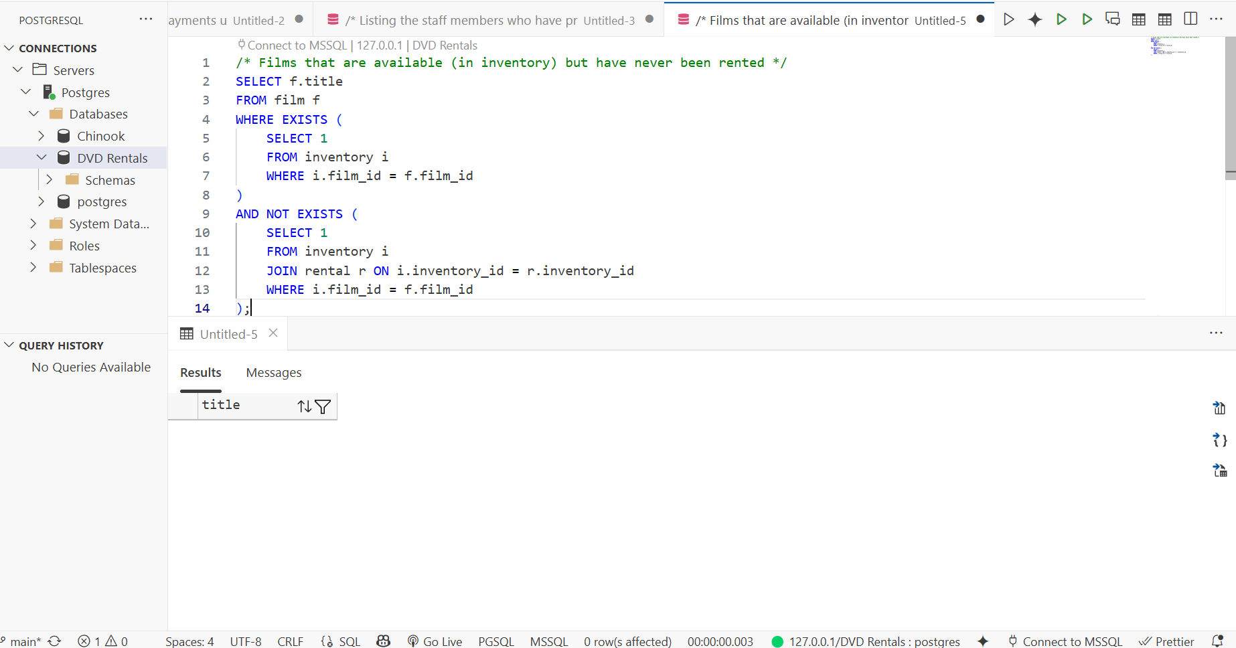Click the braces JSON export icon beside results
Image resolution: width=1236 pixels, height=648 pixels.
point(1219,440)
